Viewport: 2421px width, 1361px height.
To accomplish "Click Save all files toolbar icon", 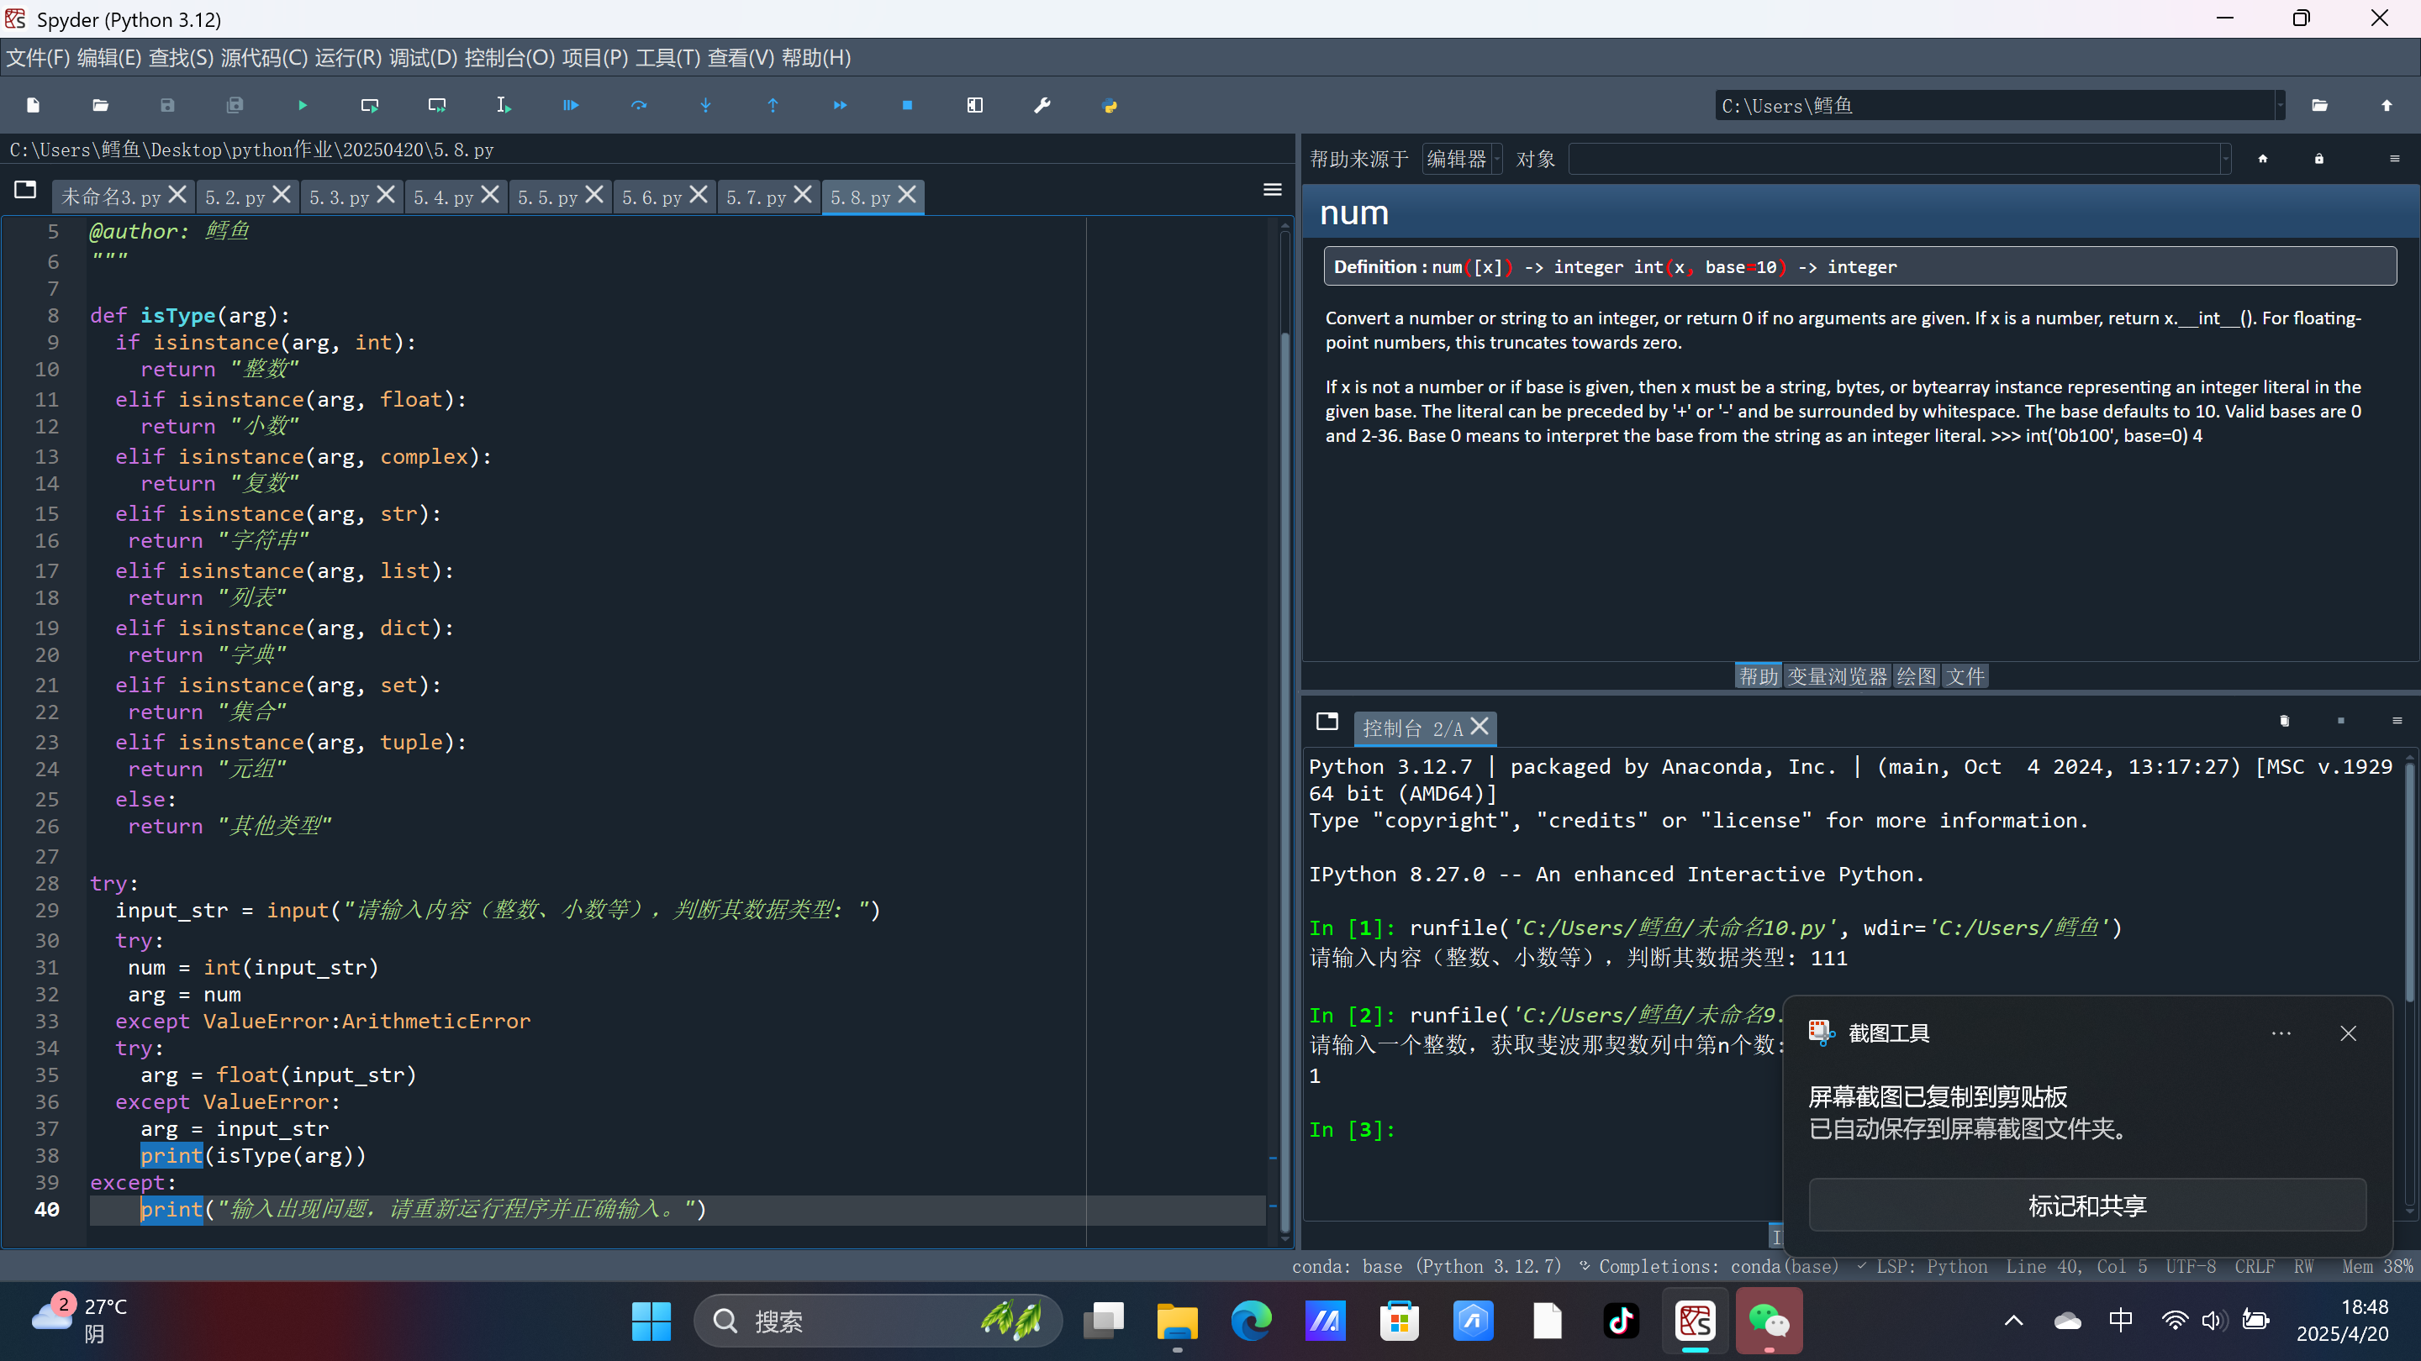I will click(235, 105).
